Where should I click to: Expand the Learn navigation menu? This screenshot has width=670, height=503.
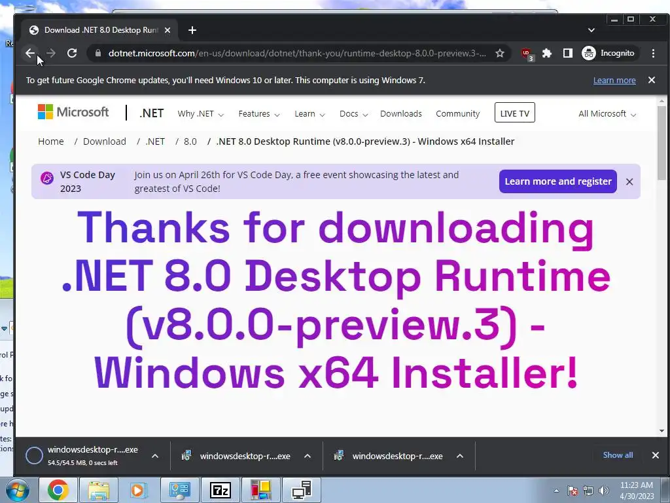tap(309, 114)
